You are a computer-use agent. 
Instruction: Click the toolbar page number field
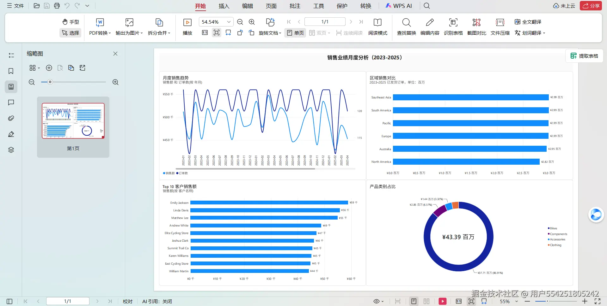325,22
